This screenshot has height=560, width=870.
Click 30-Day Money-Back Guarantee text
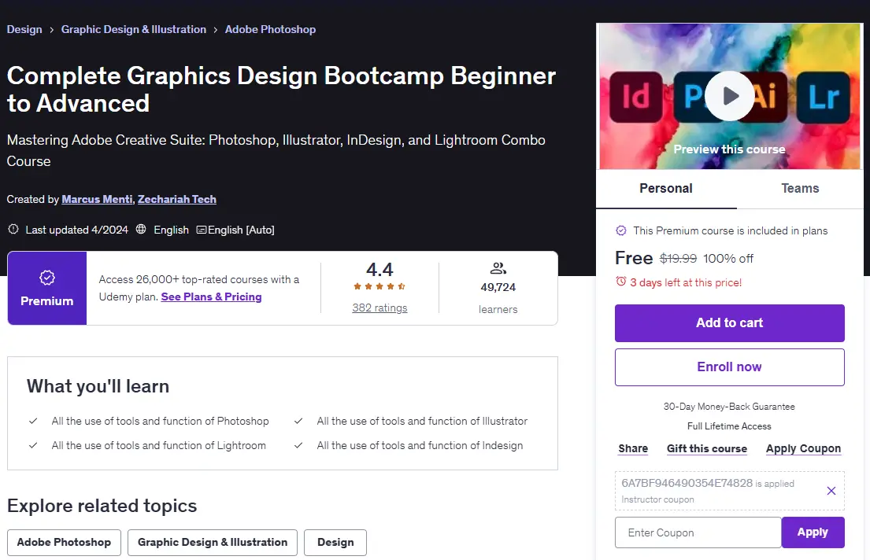coord(729,407)
